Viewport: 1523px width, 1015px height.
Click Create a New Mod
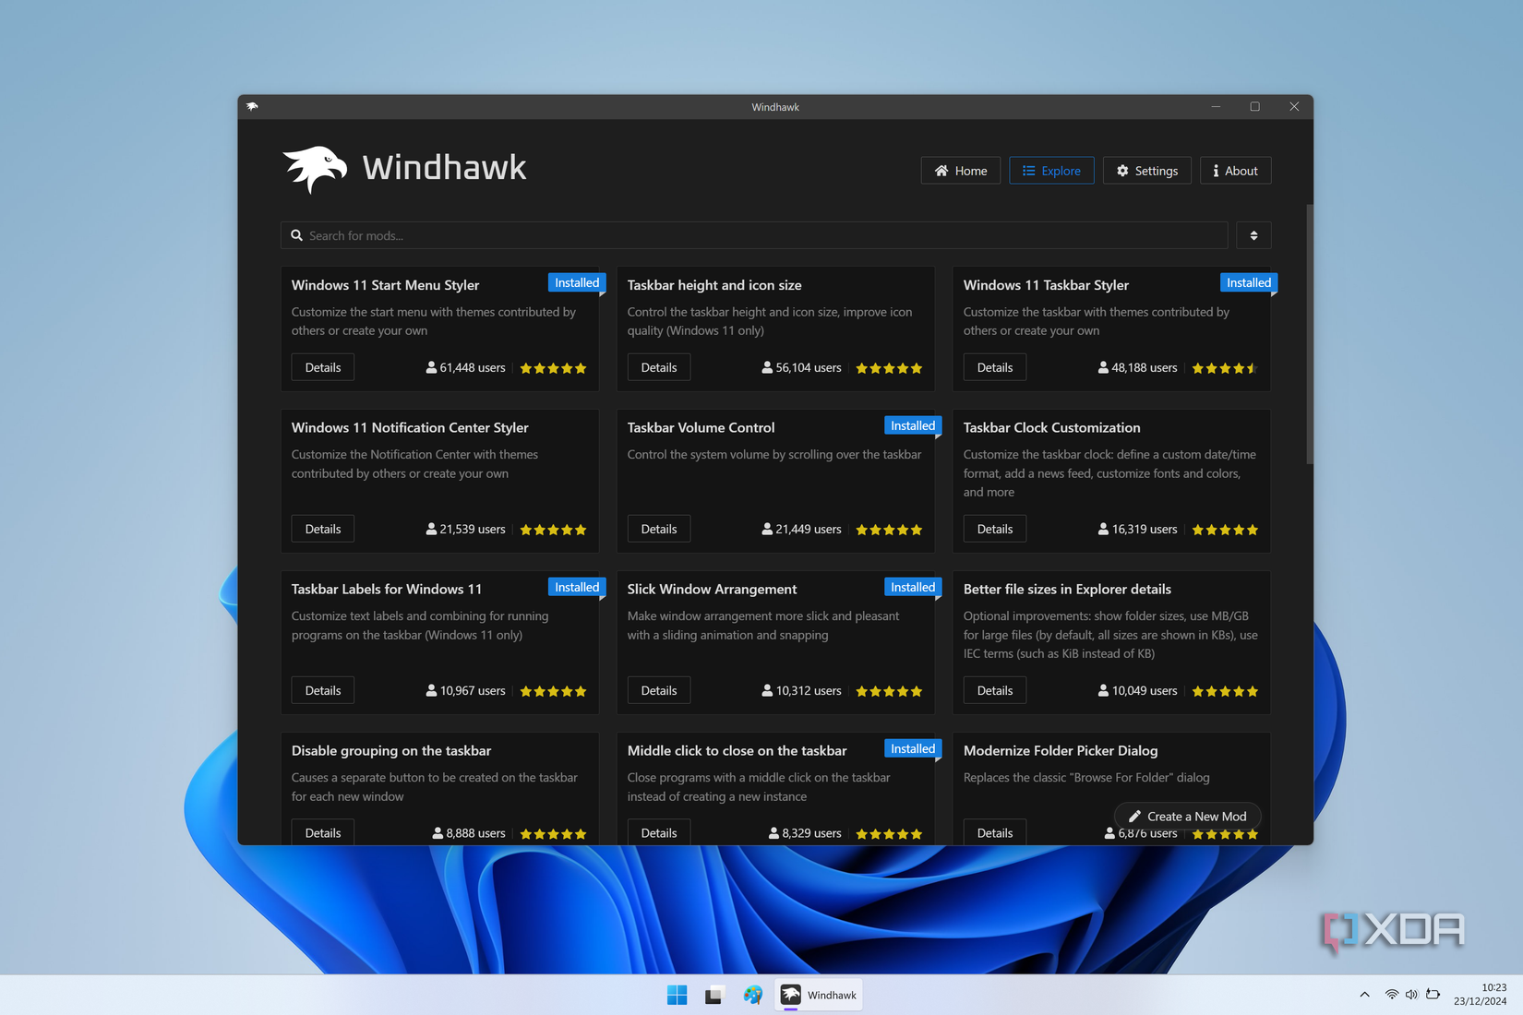pos(1187,816)
